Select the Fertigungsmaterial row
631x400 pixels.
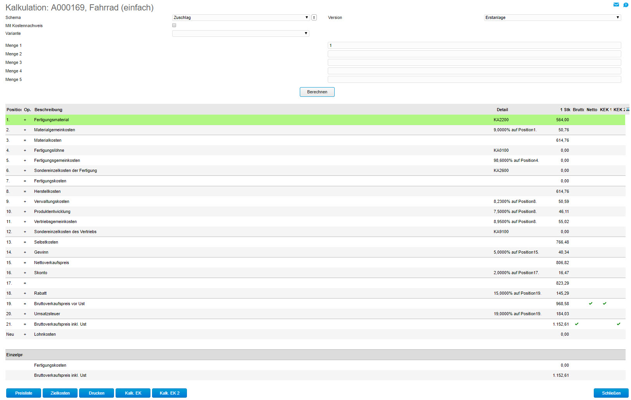52,120
